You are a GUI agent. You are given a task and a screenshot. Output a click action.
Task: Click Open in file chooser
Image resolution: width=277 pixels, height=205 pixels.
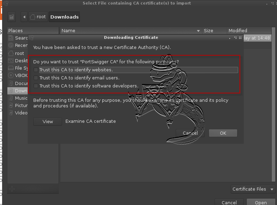click(x=261, y=202)
